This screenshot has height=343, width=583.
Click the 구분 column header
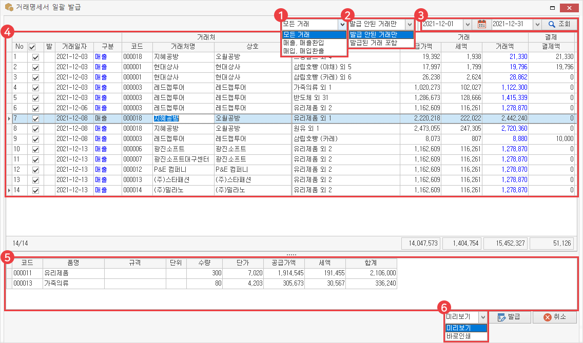click(x=107, y=47)
